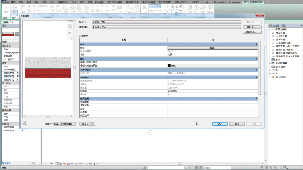Select 图例 in project browser
The height and width of the screenshot is (170, 303).
(278, 60)
